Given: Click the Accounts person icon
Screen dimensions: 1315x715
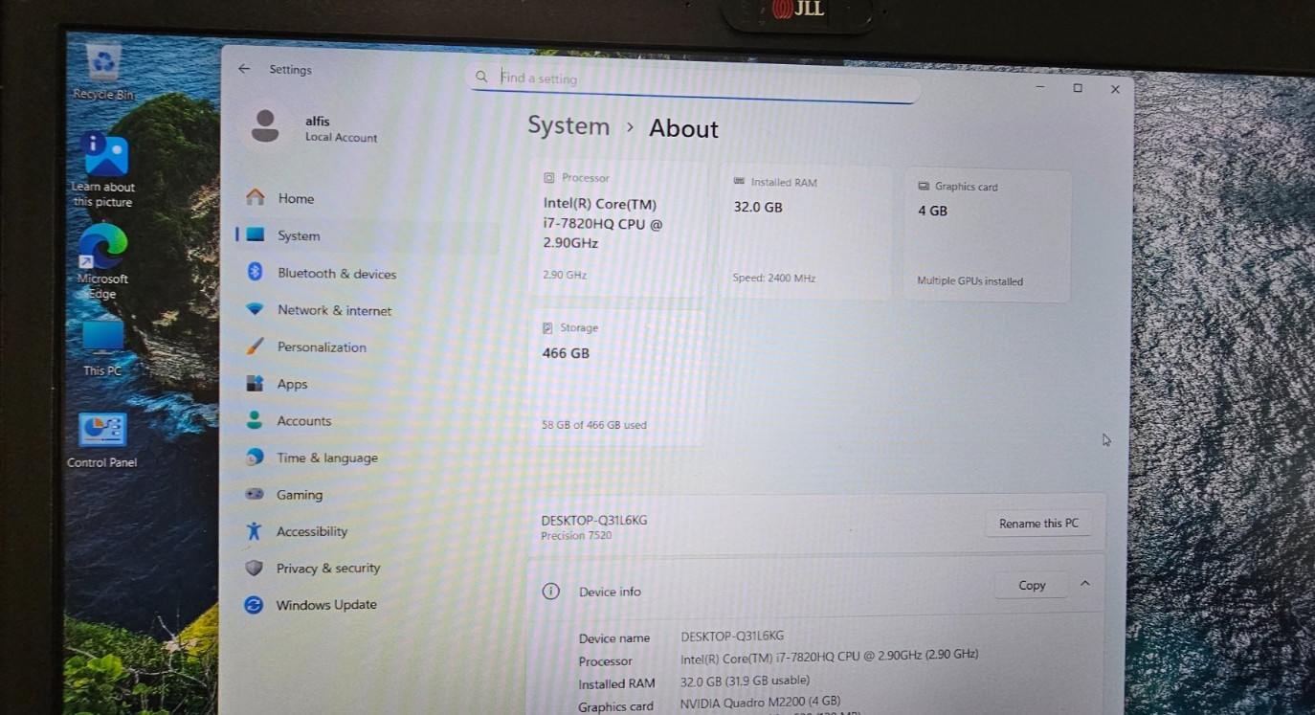Looking at the screenshot, I should pyautogui.click(x=254, y=419).
